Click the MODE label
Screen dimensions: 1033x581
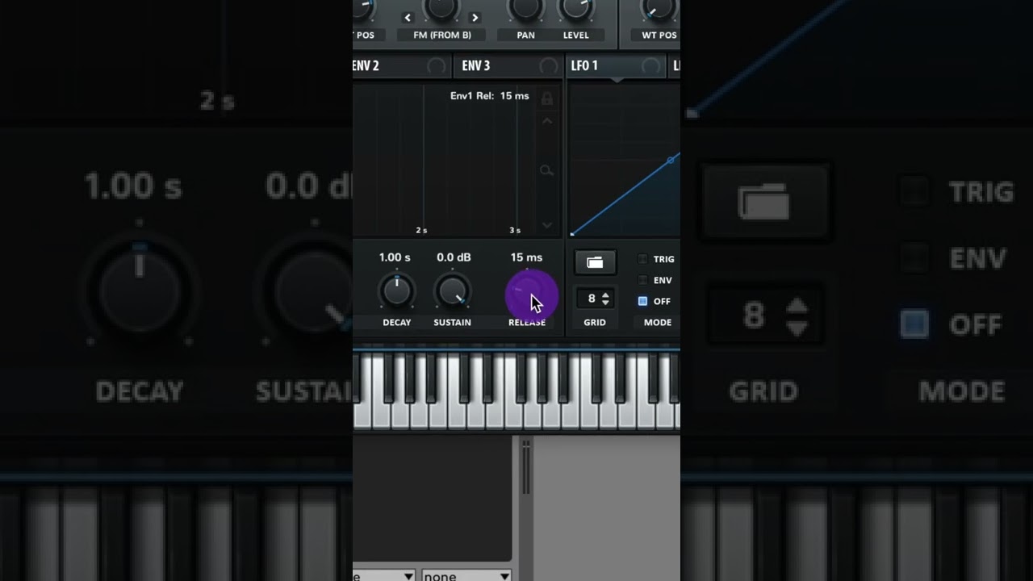(658, 322)
